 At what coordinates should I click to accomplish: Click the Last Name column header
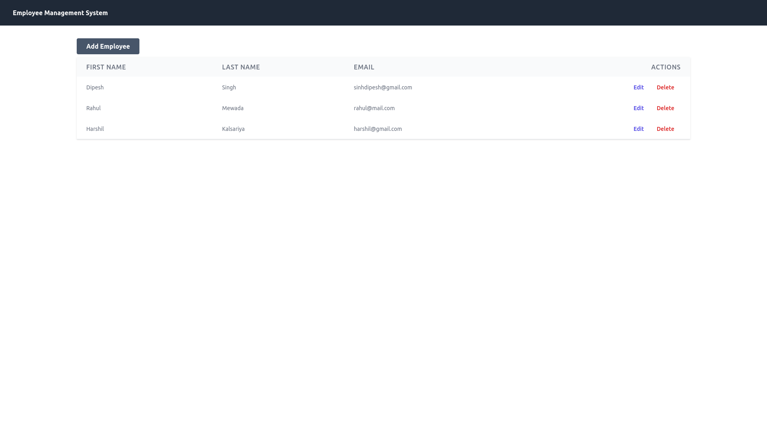tap(241, 67)
